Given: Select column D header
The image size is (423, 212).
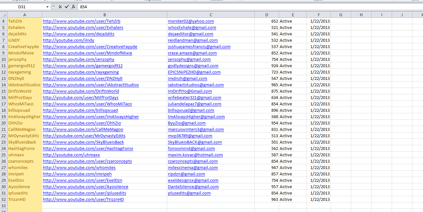Looking at the screenshot, I should pyautogui.click(x=267, y=15).
